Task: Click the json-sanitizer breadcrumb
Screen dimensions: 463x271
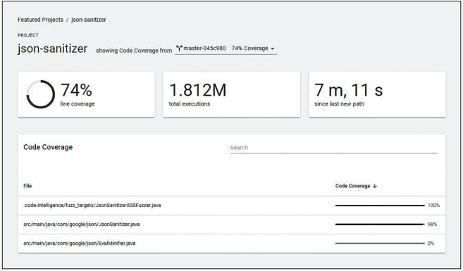Action: pos(89,20)
